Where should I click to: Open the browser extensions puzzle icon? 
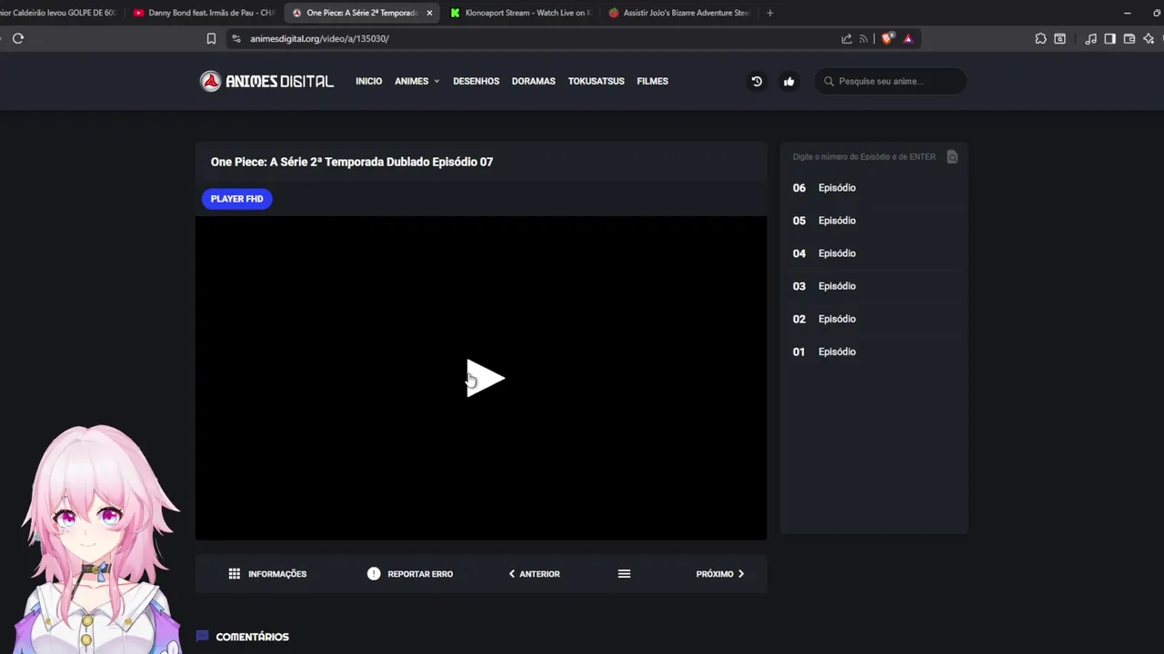pos(1040,38)
